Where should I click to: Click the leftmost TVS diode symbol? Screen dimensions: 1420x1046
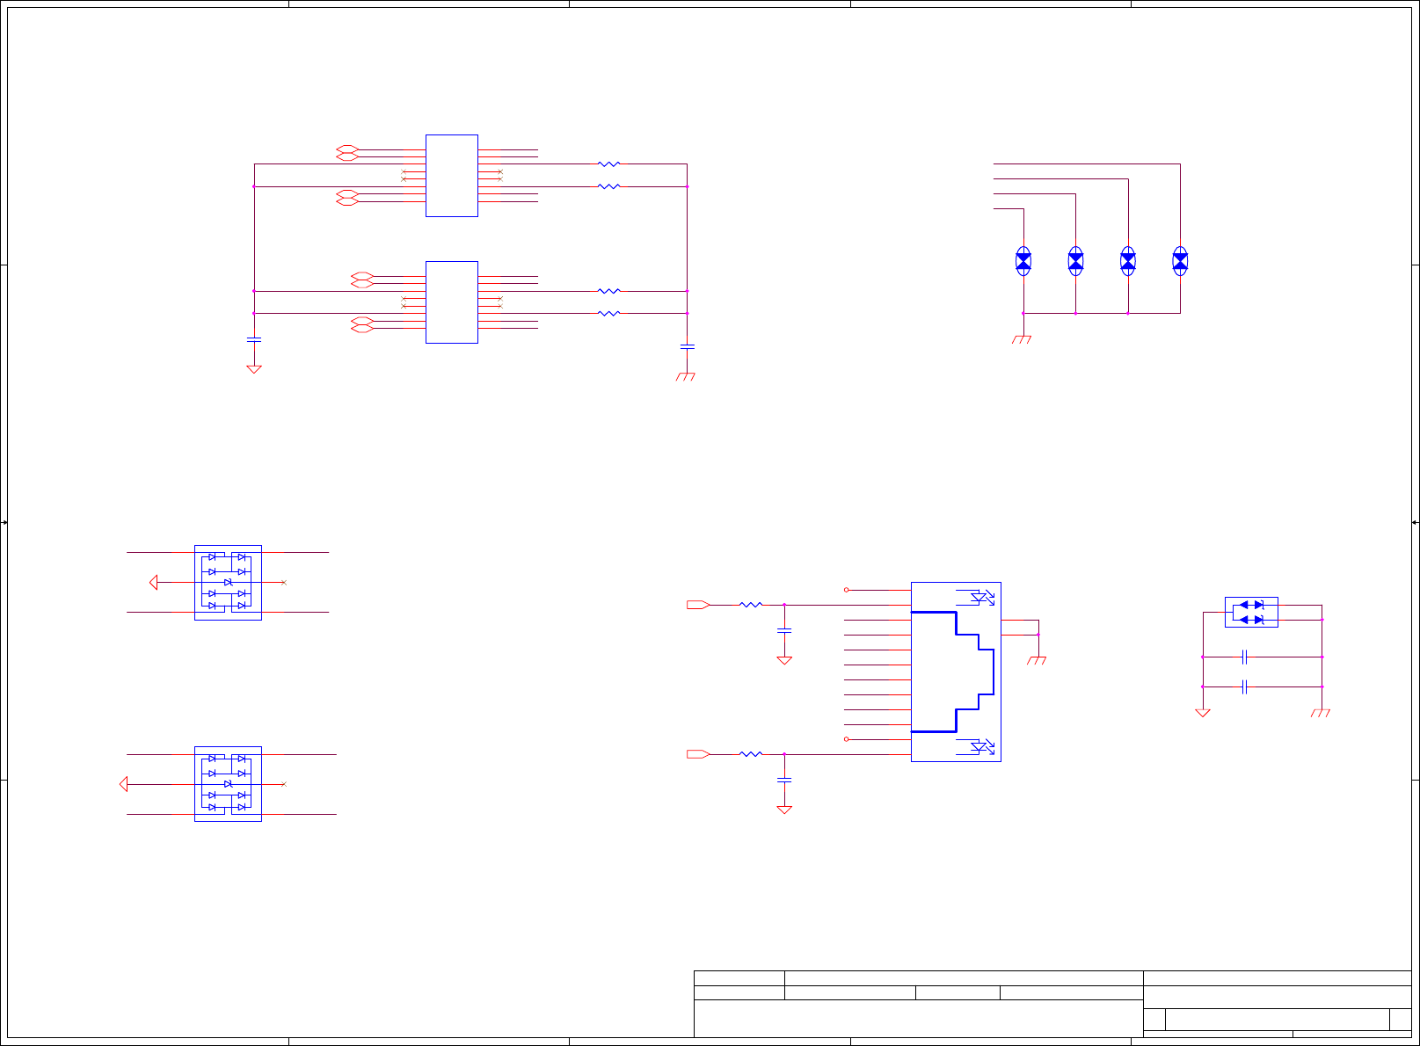[1023, 261]
